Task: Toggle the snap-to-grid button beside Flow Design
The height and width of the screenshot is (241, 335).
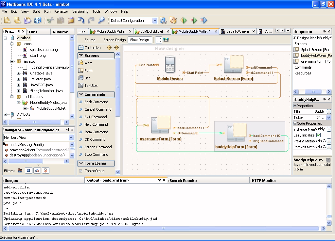Action: [158, 40]
